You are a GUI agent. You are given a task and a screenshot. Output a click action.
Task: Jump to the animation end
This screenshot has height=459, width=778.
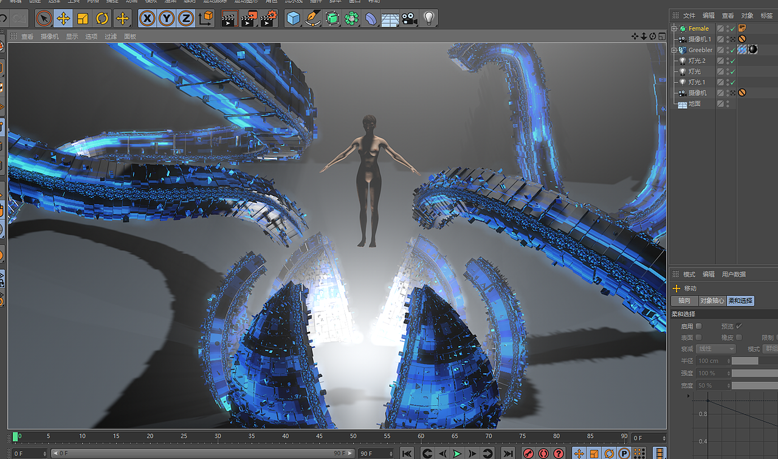click(x=508, y=454)
